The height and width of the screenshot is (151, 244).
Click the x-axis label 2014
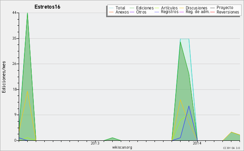click(197, 143)
